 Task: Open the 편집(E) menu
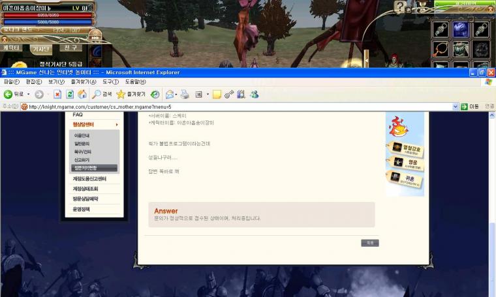34,82
